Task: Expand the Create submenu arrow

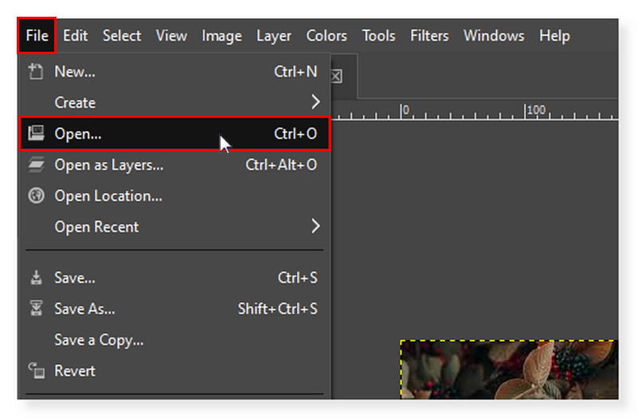Action: pyautogui.click(x=315, y=102)
